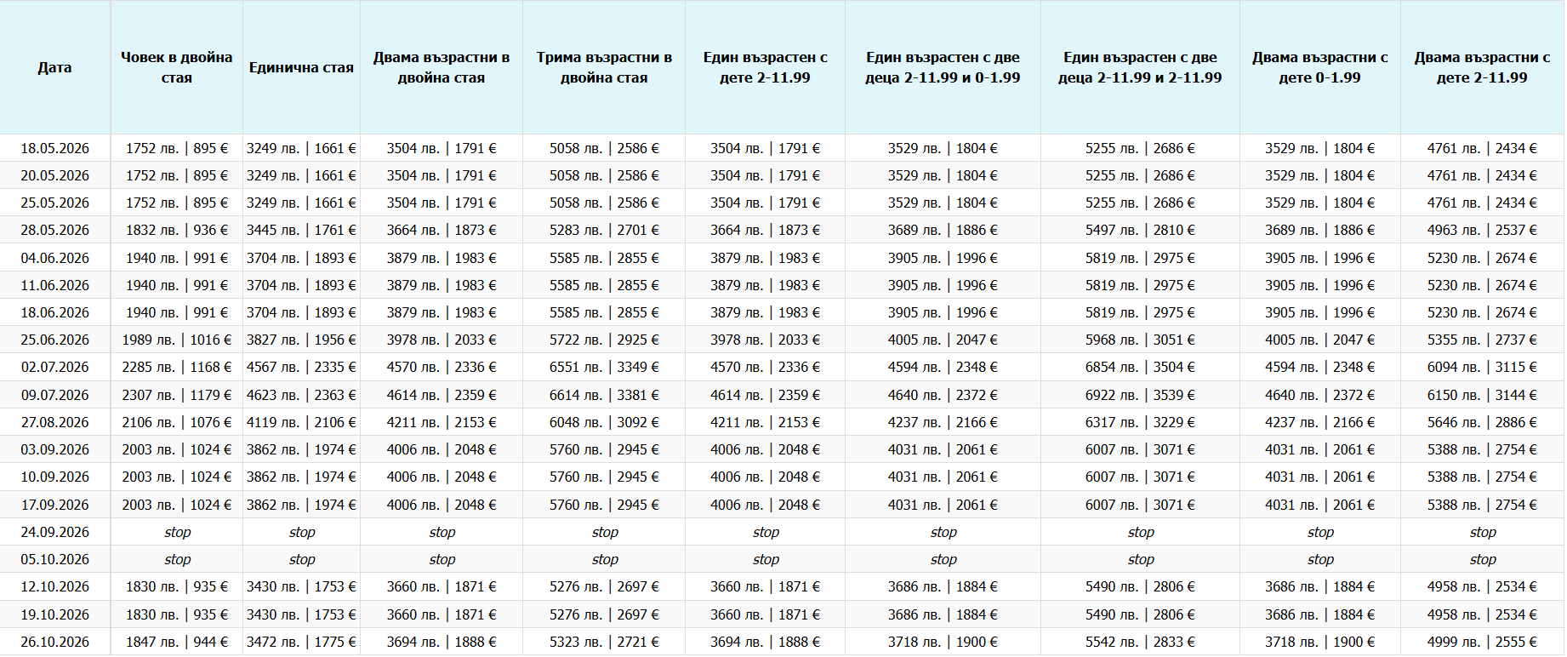
Task: Select the Единична стая column header
Action: pyautogui.click(x=301, y=67)
